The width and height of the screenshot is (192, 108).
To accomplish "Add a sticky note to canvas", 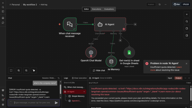I will tap(187, 29).
